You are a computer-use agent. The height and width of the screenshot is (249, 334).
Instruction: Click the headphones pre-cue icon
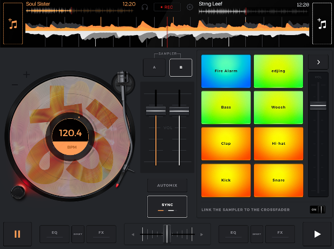pos(145,7)
